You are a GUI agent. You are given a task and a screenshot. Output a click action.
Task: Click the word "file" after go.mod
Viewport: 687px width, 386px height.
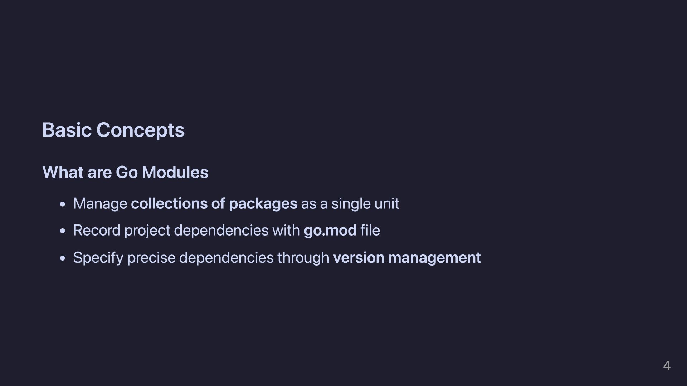(370, 231)
